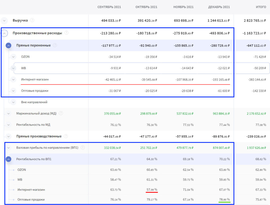Viewport: 270px width, 205px height.
Task: Expand the Рентабельность по МД row
Action: click(x=9, y=125)
